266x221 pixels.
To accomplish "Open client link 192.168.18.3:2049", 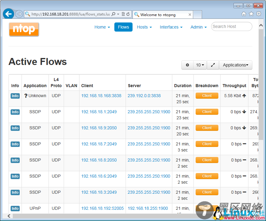I will click(x=99, y=192).
